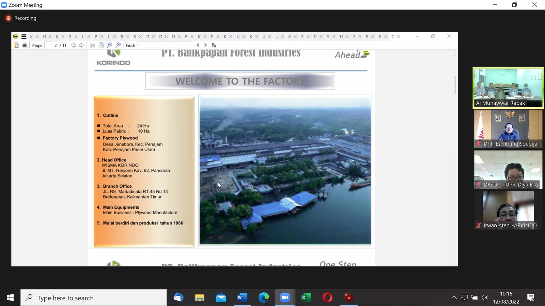The height and width of the screenshot is (306, 545).
Task: Select the Fit Width view icon
Action: [93, 45]
